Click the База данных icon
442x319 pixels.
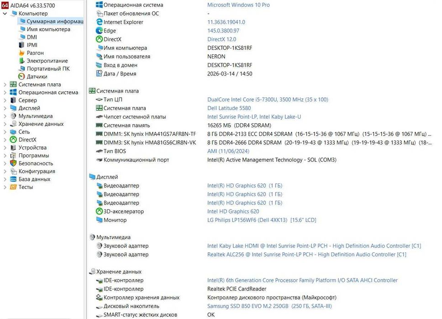point(13,179)
